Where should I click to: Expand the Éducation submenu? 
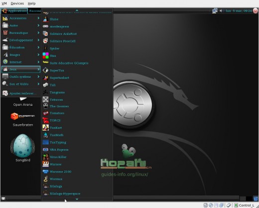coord(21,47)
